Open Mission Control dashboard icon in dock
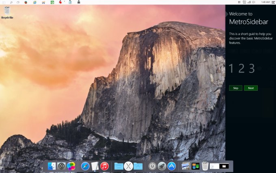The width and height of the screenshot is (276, 173). pos(196,166)
